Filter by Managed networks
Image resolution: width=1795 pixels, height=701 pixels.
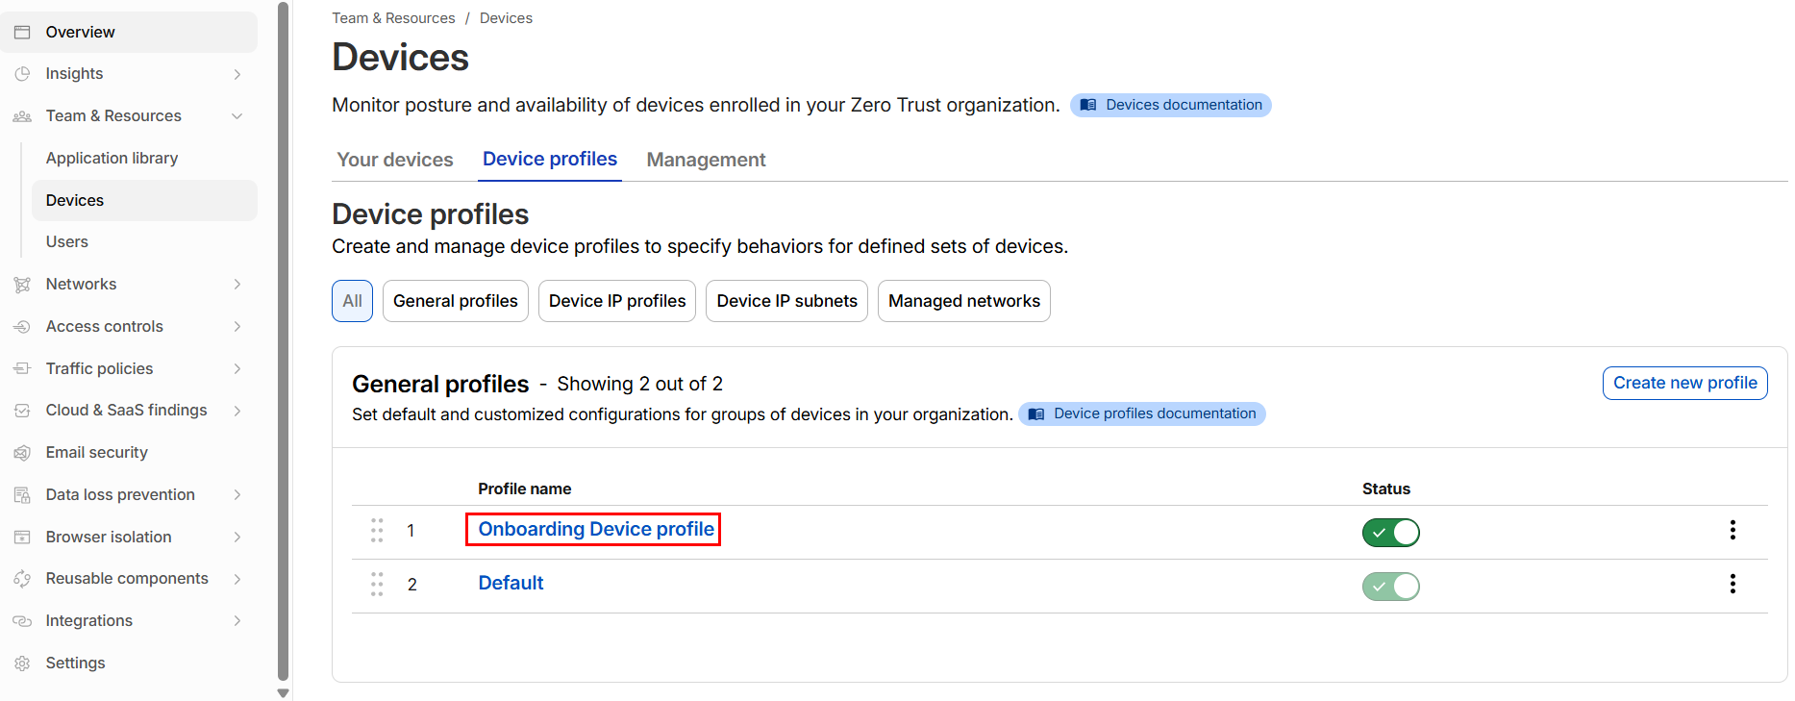coord(964,301)
